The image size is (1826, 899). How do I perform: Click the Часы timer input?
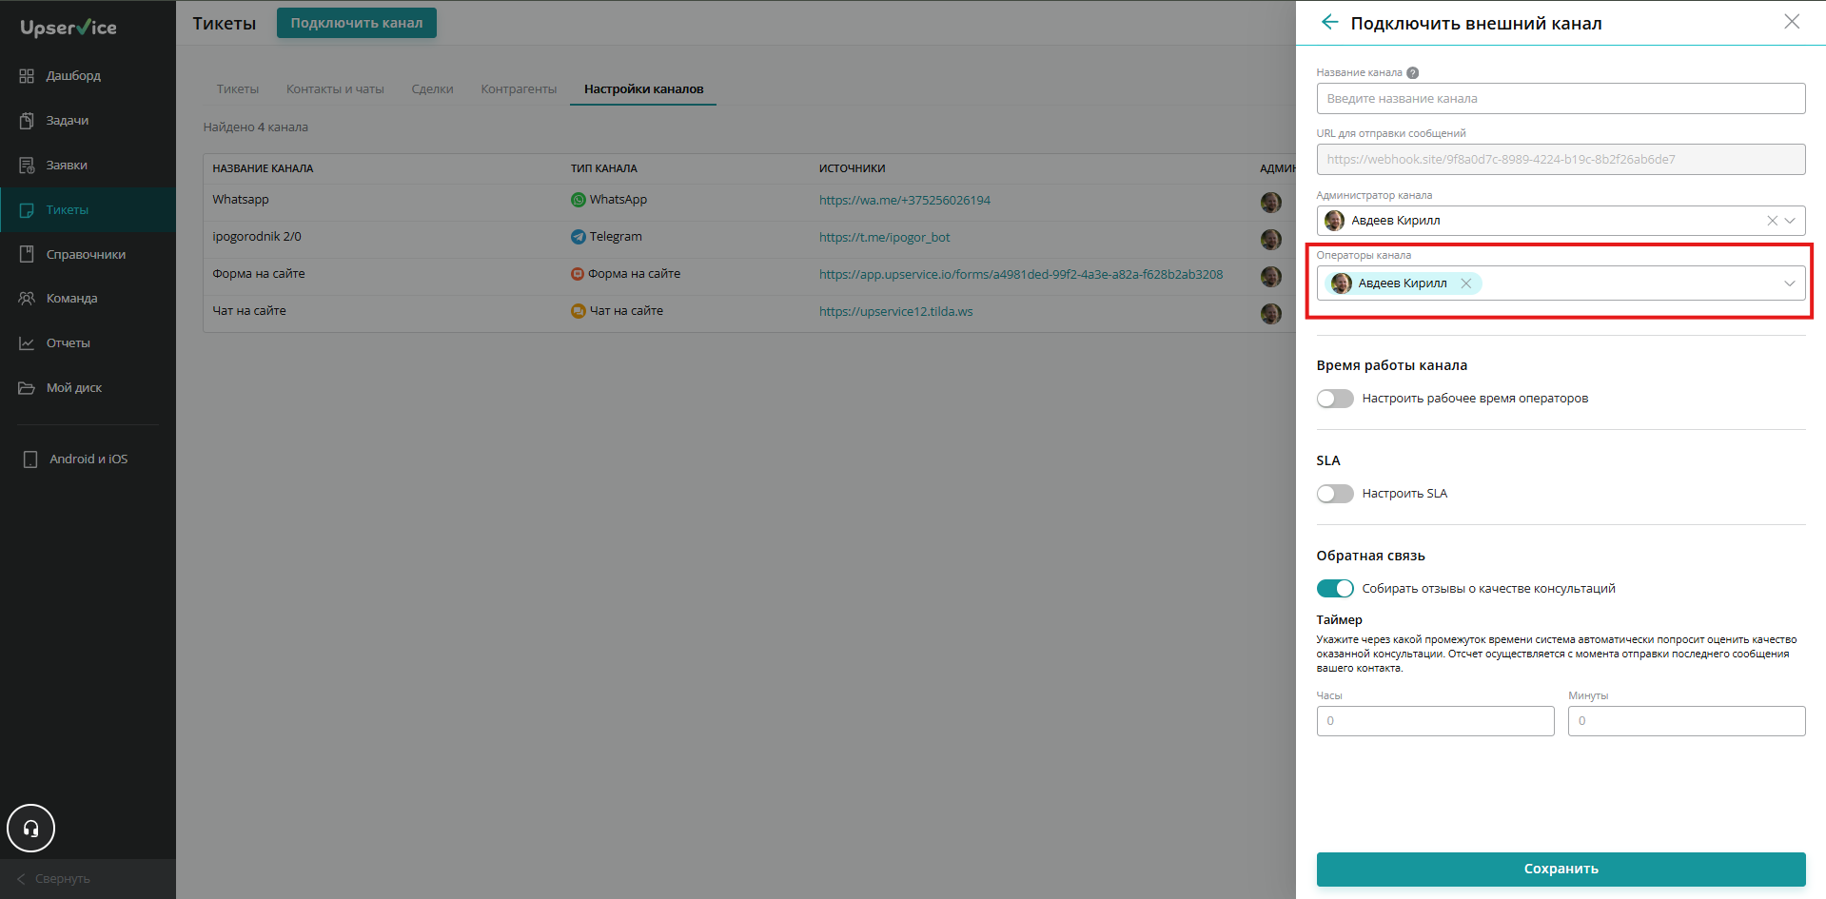pos(1435,721)
